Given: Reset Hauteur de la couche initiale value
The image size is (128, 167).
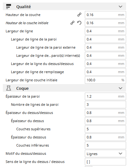Looking at the screenshot, I should (79, 23).
